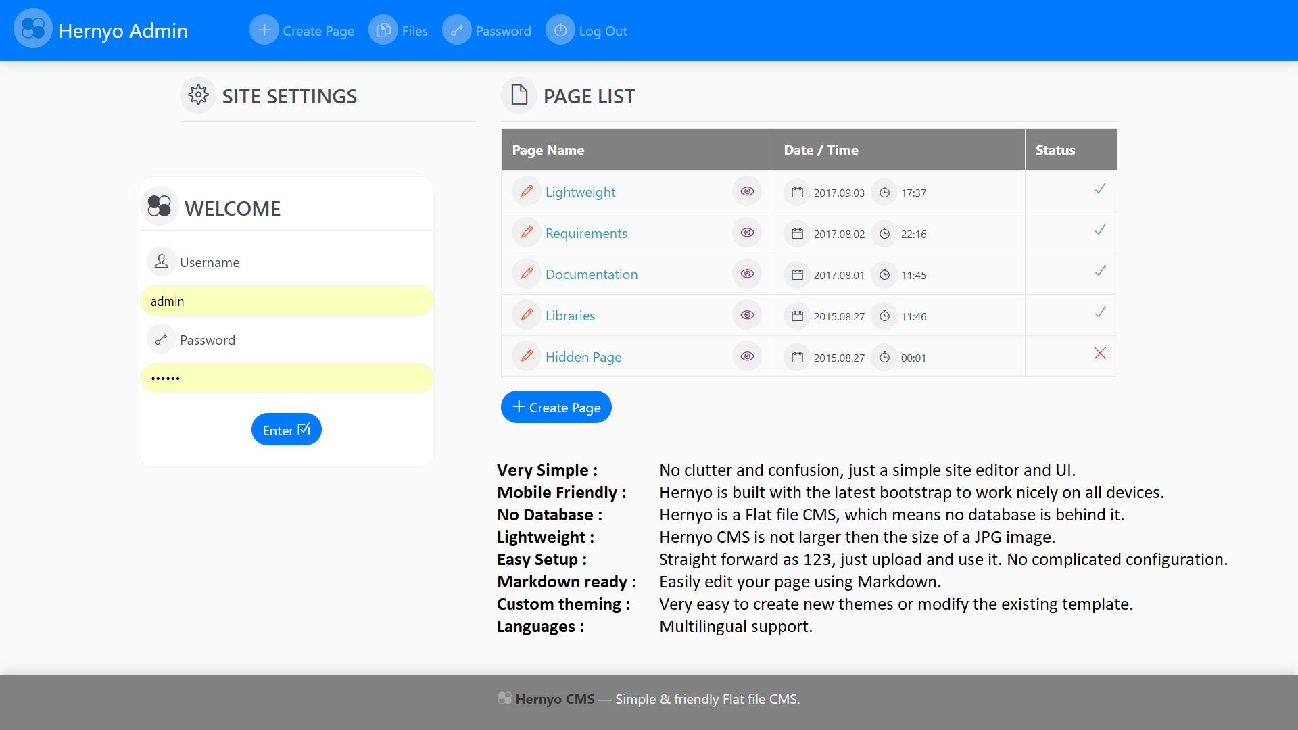Click the edit pencil for Hidden Page

coord(527,356)
